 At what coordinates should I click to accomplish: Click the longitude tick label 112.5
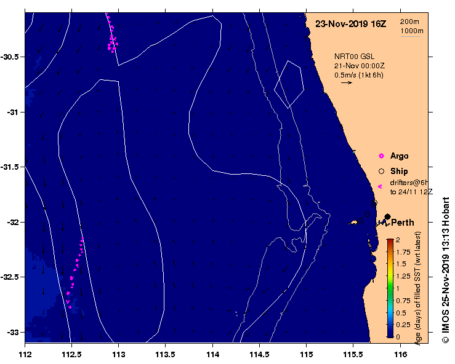[x=71, y=354]
